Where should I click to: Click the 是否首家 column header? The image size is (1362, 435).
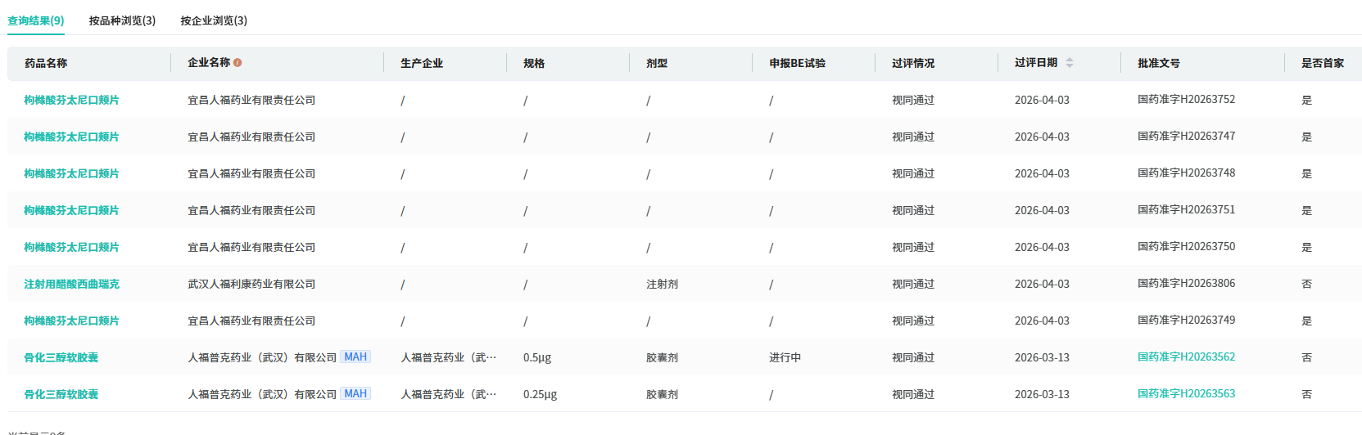tap(1323, 63)
